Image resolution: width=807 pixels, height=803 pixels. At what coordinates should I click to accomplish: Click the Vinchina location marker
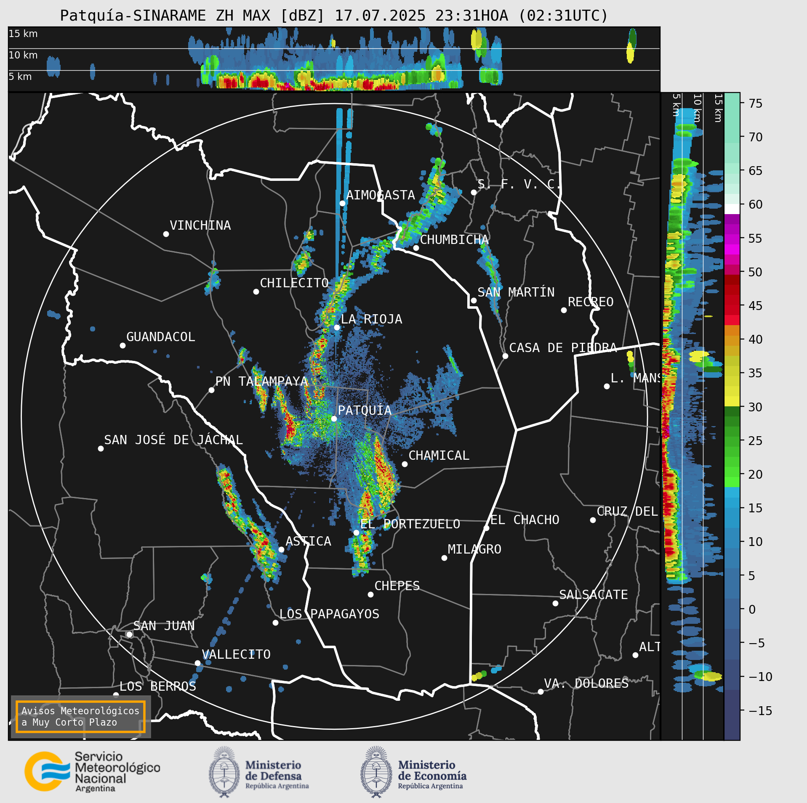tap(166, 234)
